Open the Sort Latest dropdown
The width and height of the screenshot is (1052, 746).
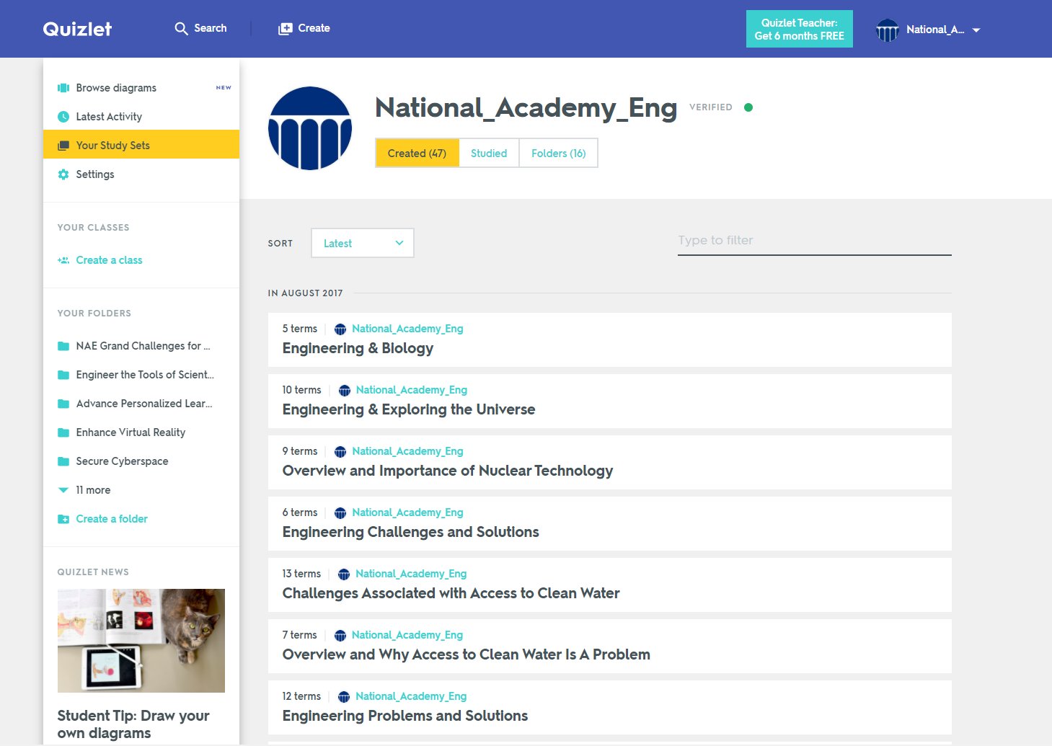(363, 243)
